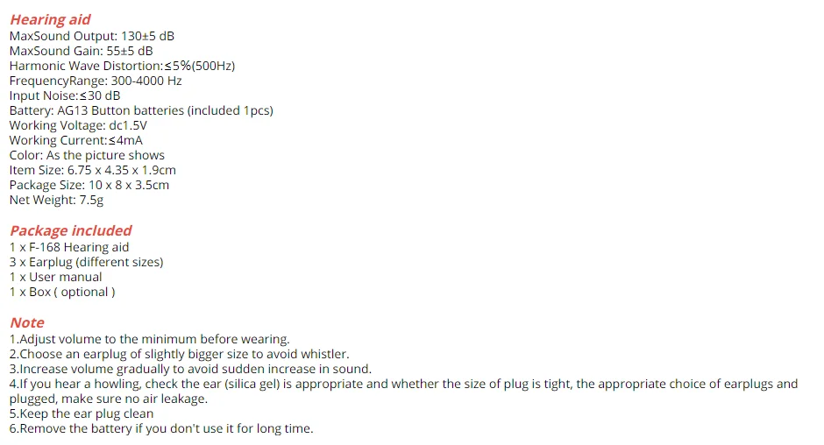Select the MaxSound Output specification line
This screenshot has height=445, width=824.
pyautogui.click(x=93, y=36)
